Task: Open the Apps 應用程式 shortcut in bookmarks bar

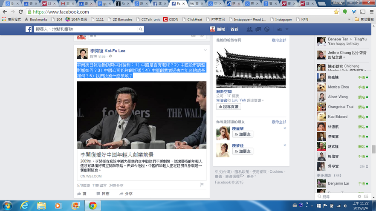Action: [11, 20]
